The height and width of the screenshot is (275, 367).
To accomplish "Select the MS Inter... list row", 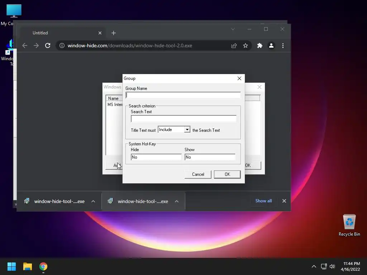I will [115, 105].
